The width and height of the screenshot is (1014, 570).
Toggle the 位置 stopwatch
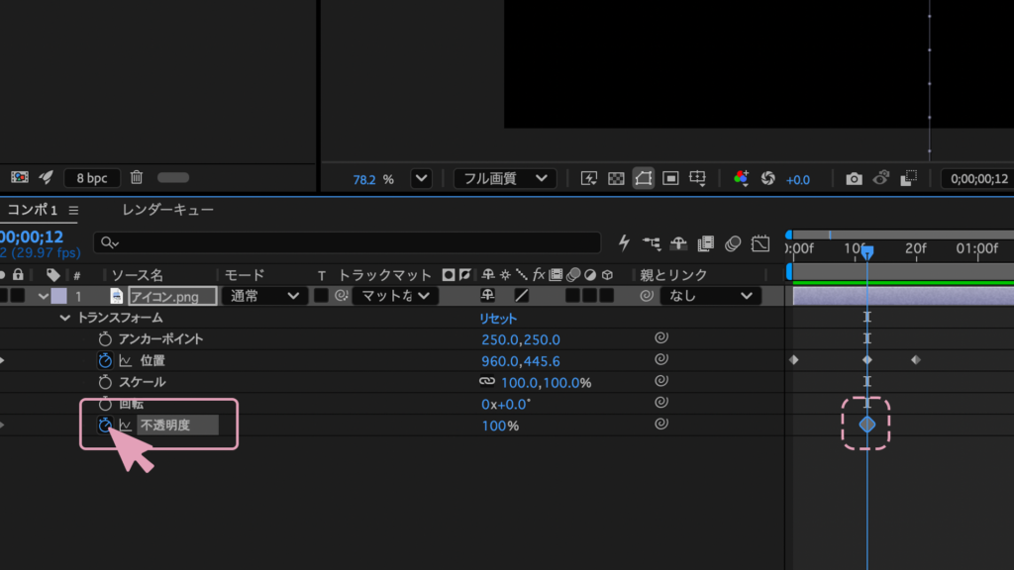(x=105, y=360)
